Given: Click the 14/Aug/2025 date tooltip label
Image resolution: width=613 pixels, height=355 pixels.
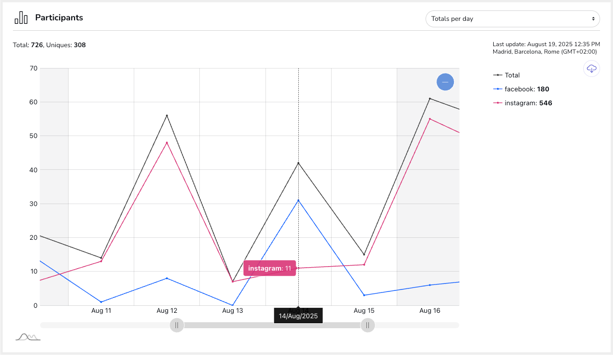Looking at the screenshot, I should 298,316.
